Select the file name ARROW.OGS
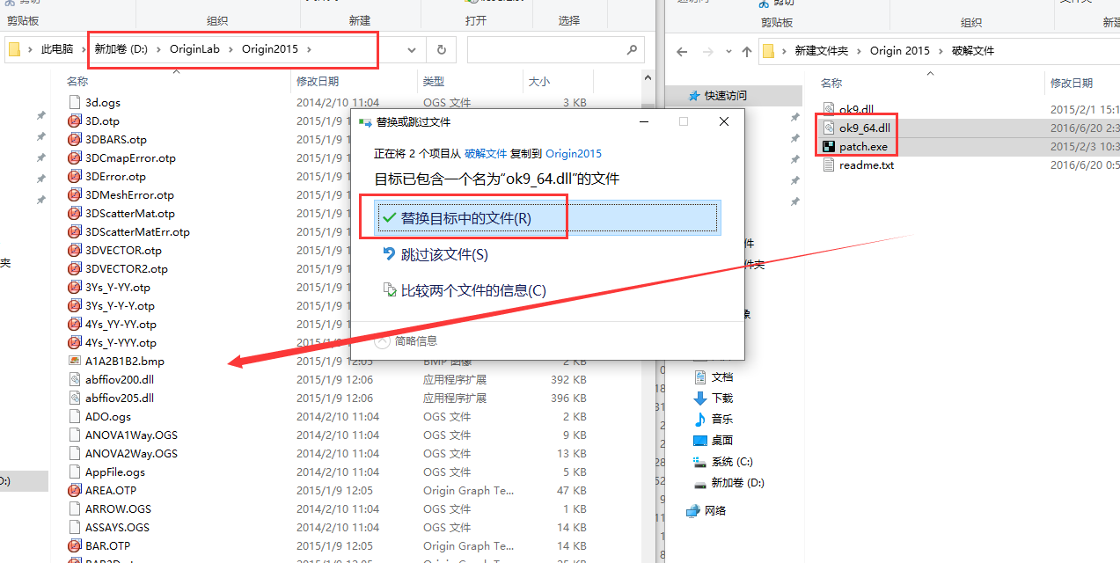Viewport: 1120px width, 563px height. click(118, 509)
